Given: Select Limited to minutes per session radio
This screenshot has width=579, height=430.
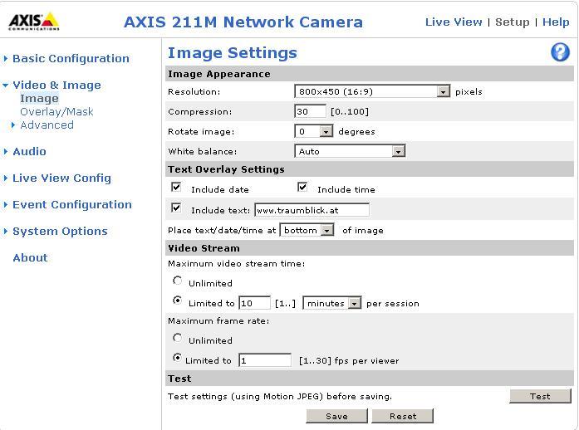Looking at the screenshot, I should tap(177, 301).
